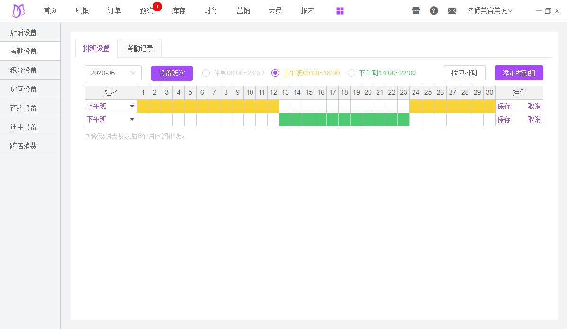Switch to the 考勤记录 tab
567x329 pixels.
(140, 48)
